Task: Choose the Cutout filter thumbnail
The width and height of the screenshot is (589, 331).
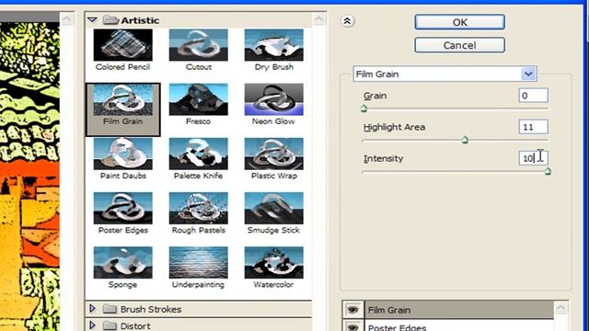Action: pyautogui.click(x=199, y=45)
